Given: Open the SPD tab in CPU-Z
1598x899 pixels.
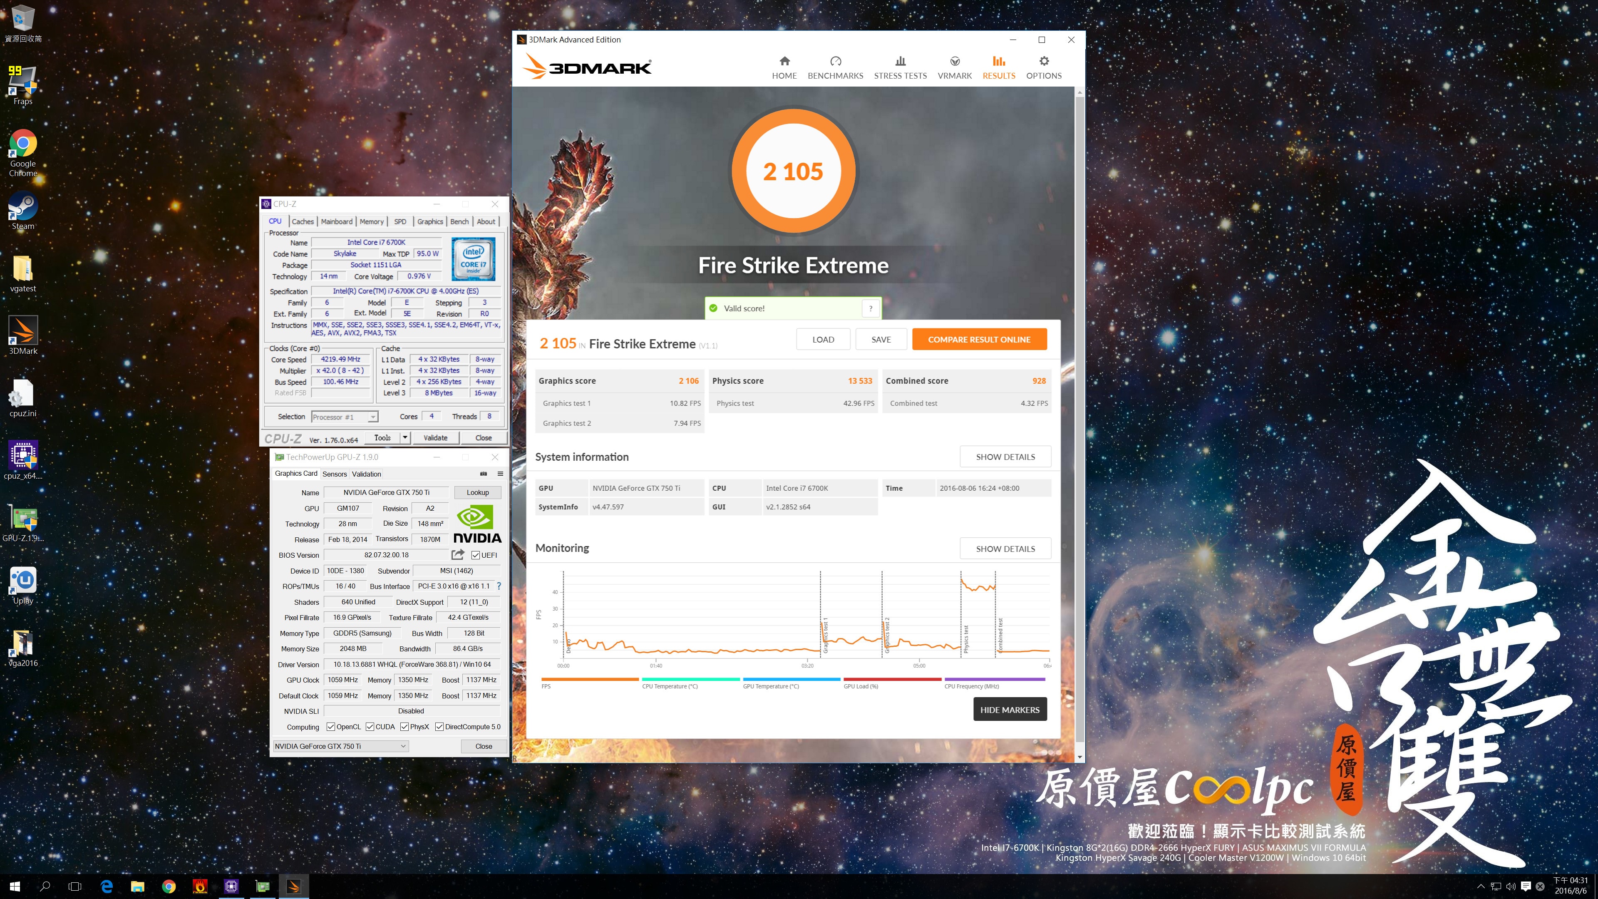Looking at the screenshot, I should coord(401,221).
